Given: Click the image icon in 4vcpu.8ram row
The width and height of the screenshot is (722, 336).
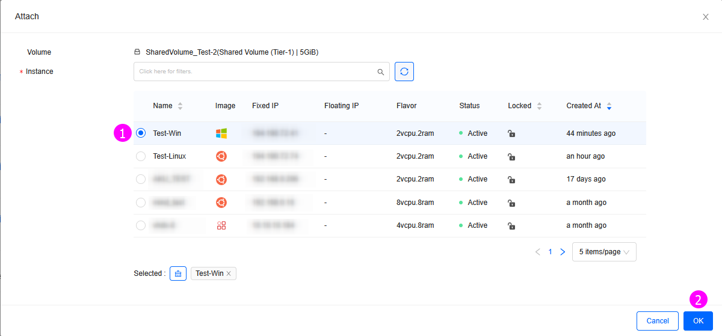Looking at the screenshot, I should [221, 225].
